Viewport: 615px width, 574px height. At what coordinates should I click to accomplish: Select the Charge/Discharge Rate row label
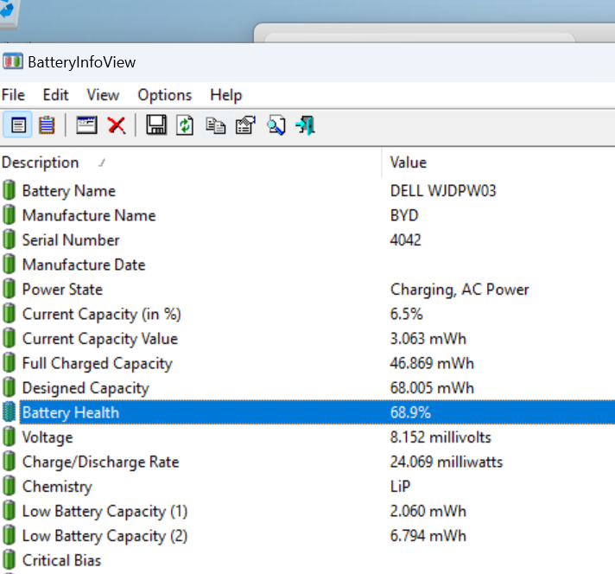(100, 462)
